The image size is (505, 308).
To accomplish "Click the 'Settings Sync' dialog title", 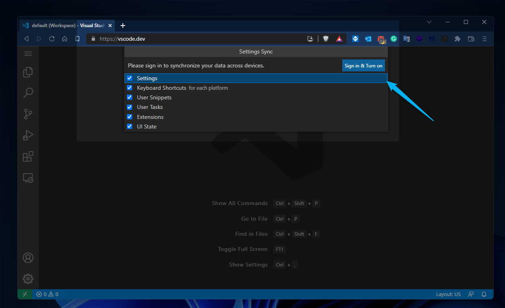I will (x=256, y=51).
